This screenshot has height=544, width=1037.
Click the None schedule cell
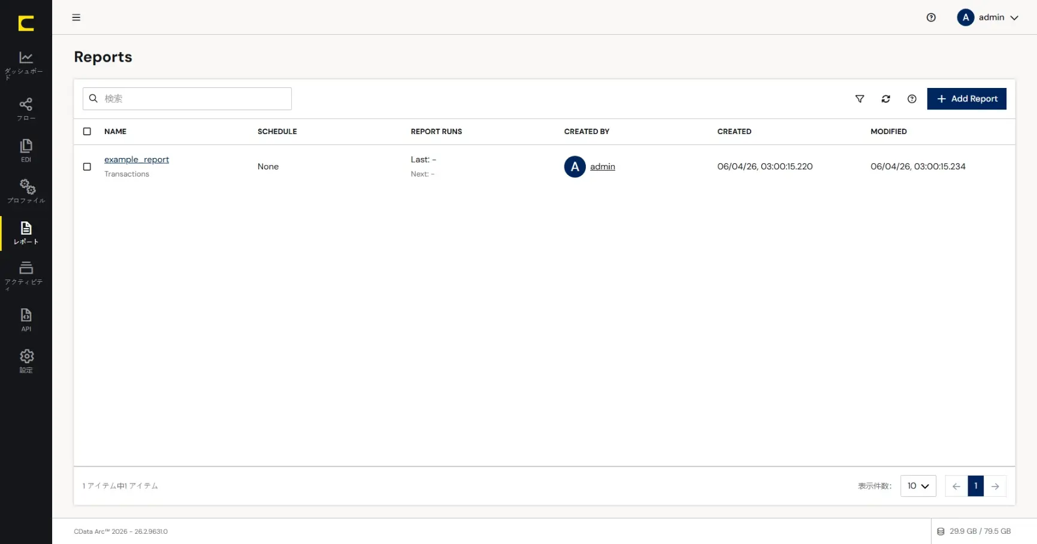(268, 166)
